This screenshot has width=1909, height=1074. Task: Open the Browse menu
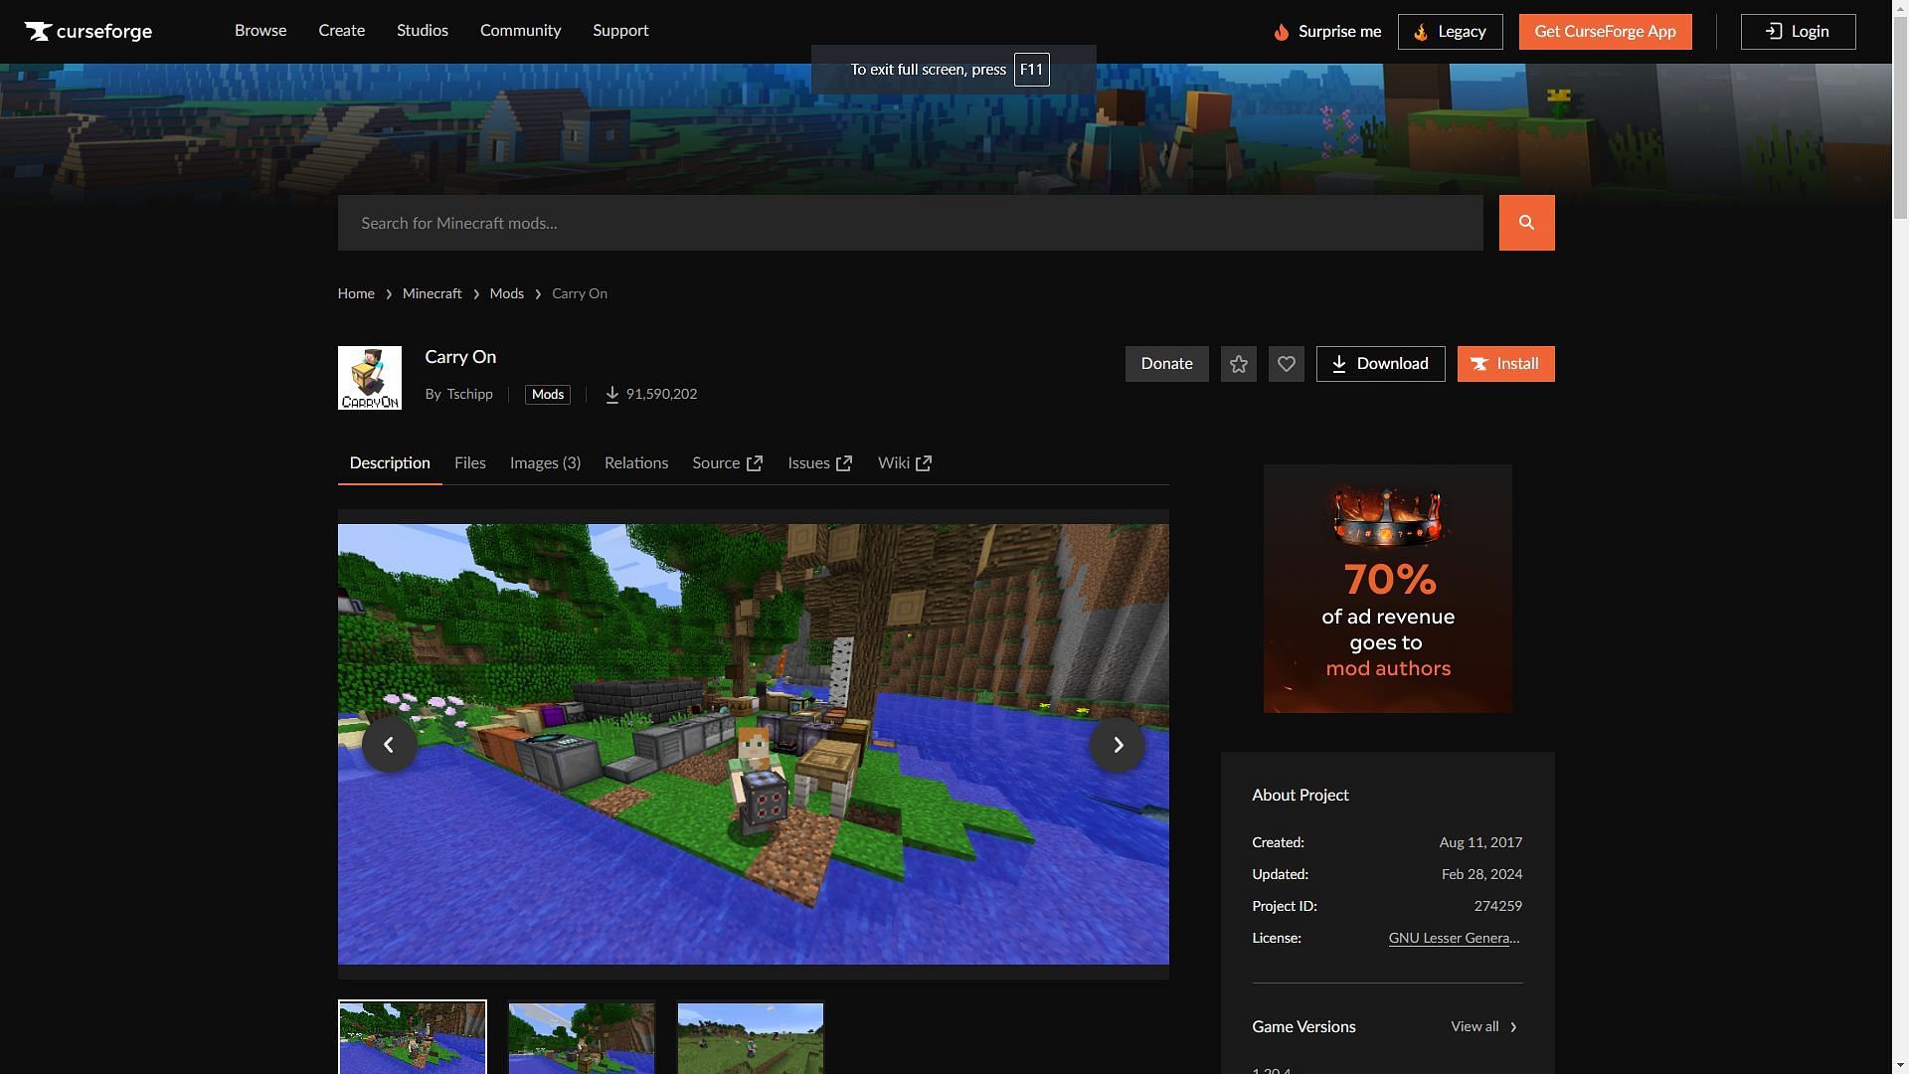click(260, 31)
